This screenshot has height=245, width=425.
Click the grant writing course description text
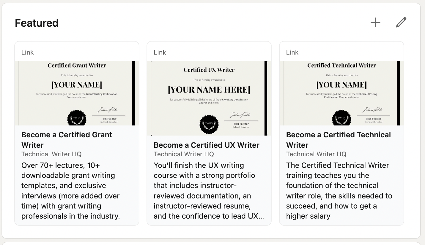coord(70,190)
